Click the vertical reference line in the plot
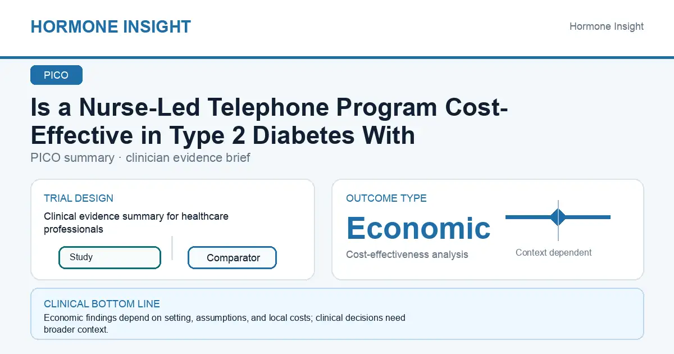674x354 pixels. pyautogui.click(x=558, y=220)
